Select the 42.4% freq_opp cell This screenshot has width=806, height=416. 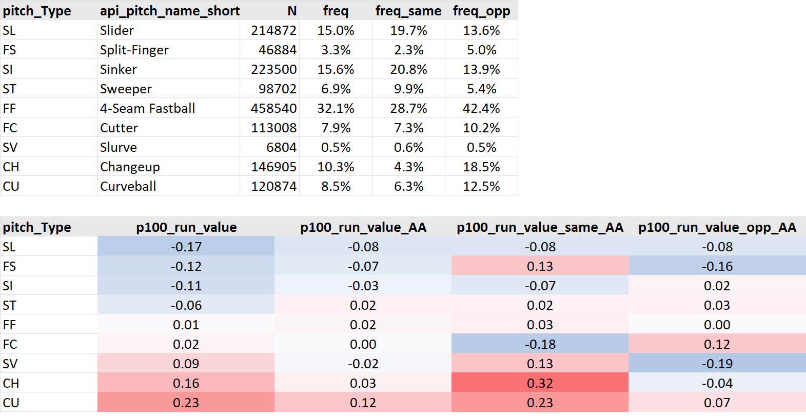[x=481, y=108]
